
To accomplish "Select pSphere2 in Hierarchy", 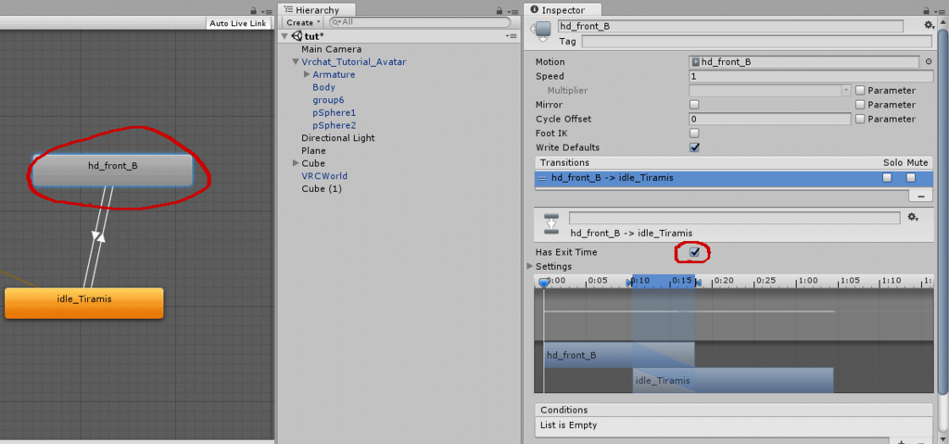I will pyautogui.click(x=333, y=125).
